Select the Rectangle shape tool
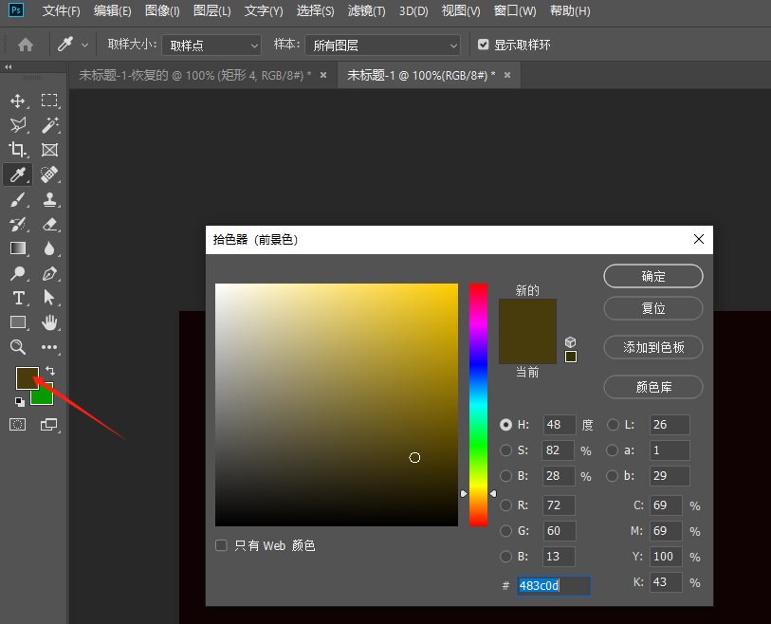Viewport: 771px width, 624px height. click(x=18, y=322)
